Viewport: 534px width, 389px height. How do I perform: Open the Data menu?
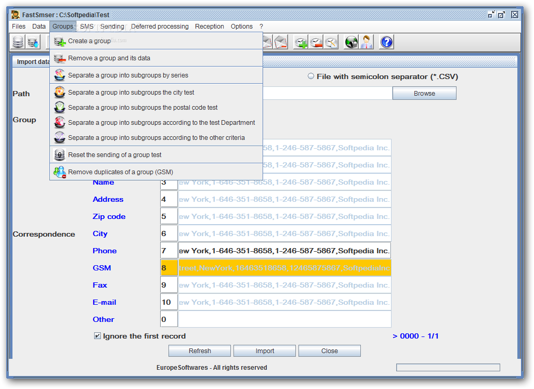(39, 26)
